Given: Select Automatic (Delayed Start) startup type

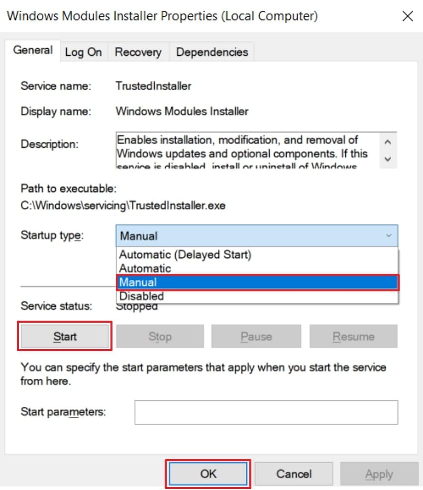Looking at the screenshot, I should tap(174, 254).
